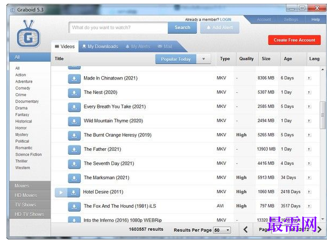The width and height of the screenshot is (327, 241).
Task: Download The Nest (2020)
Action: 74,93
